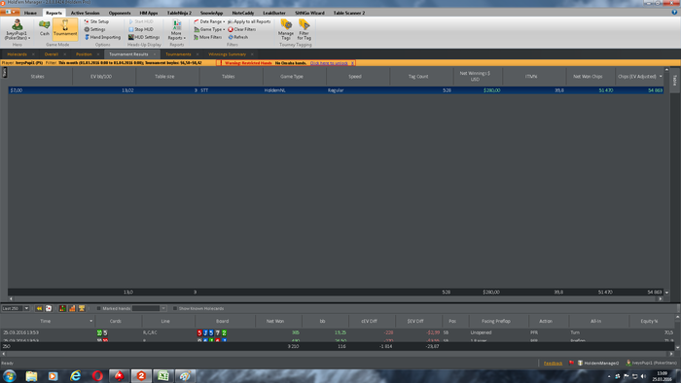Enable the Marked hands checkbox

pyautogui.click(x=98, y=308)
